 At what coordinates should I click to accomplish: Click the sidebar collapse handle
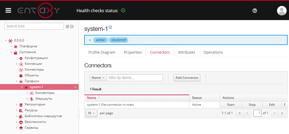point(79,113)
